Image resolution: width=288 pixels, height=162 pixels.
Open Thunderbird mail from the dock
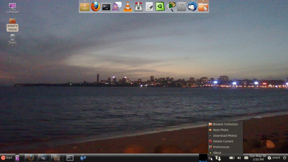(192, 6)
